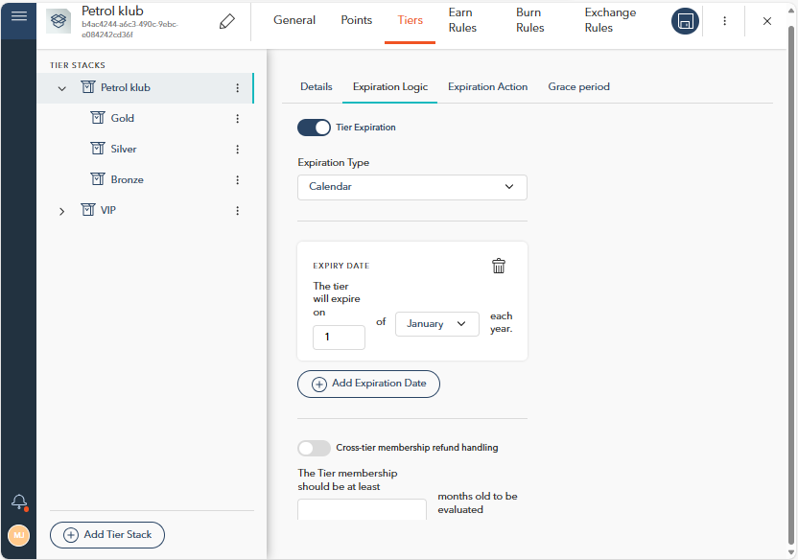This screenshot has height=560, width=798.
Task: Collapse the Petrol klub tier stack
Action: pyautogui.click(x=62, y=88)
